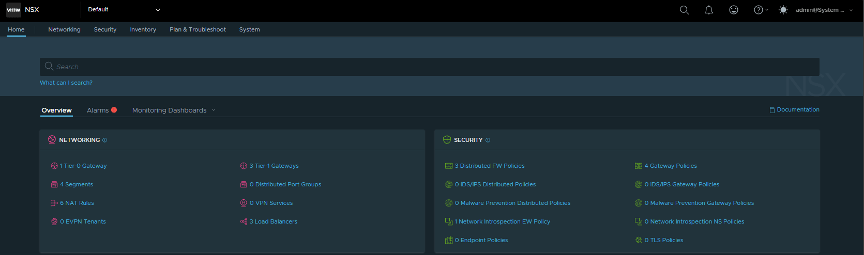Expand the Monitoring Dashboards dropdown

(x=214, y=110)
